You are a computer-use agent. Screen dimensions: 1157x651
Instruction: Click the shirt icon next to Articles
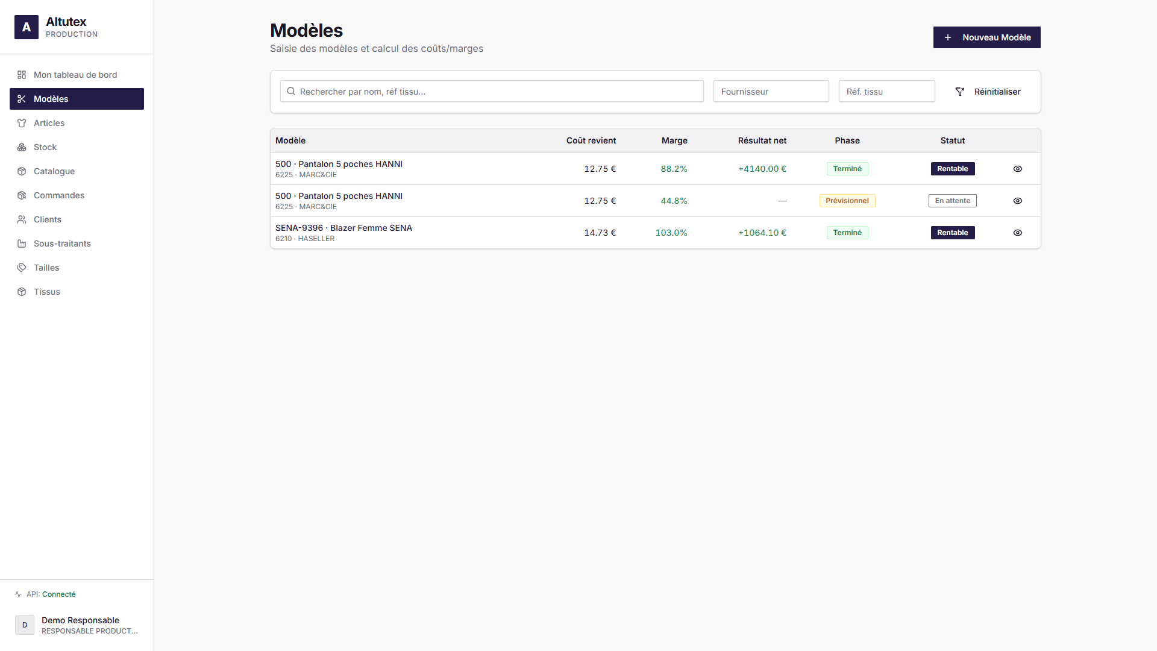22,123
